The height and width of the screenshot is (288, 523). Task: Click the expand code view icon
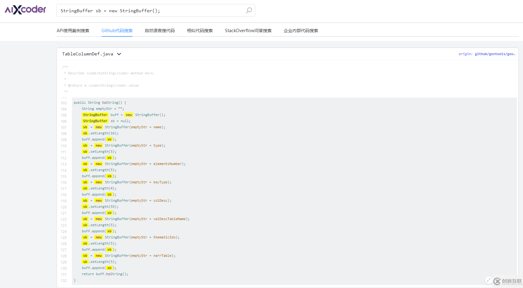pos(489,280)
